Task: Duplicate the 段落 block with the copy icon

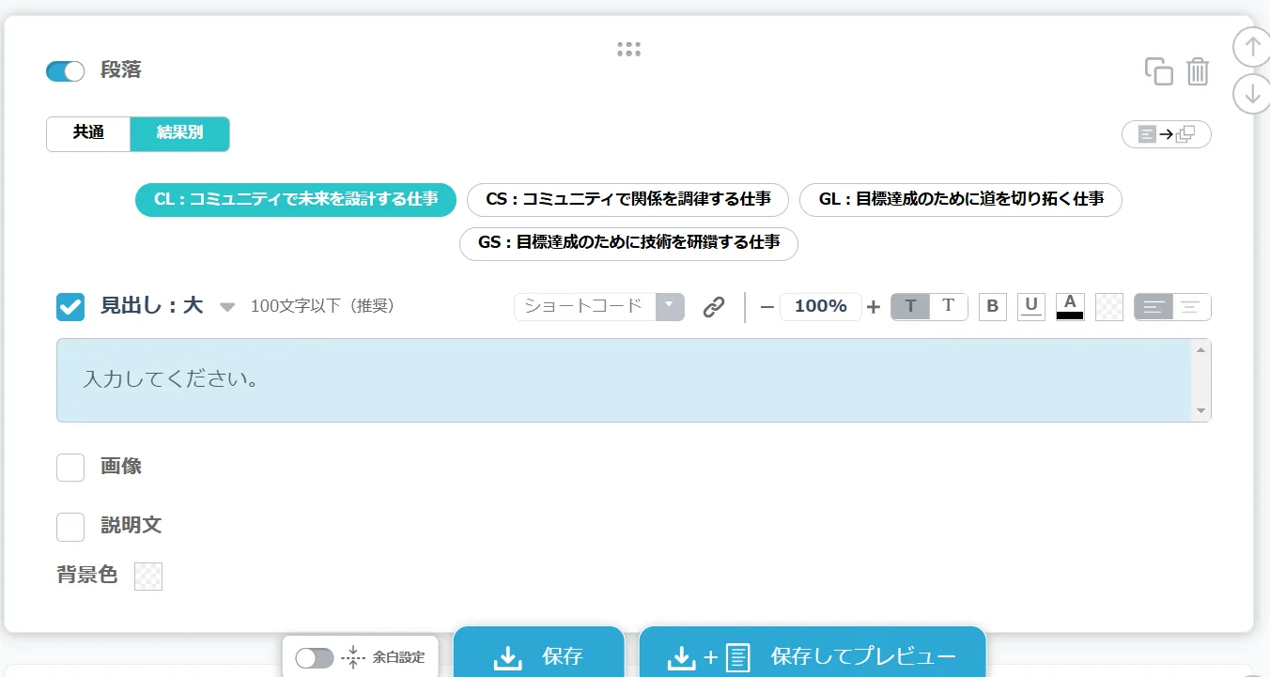Action: coord(1158,71)
